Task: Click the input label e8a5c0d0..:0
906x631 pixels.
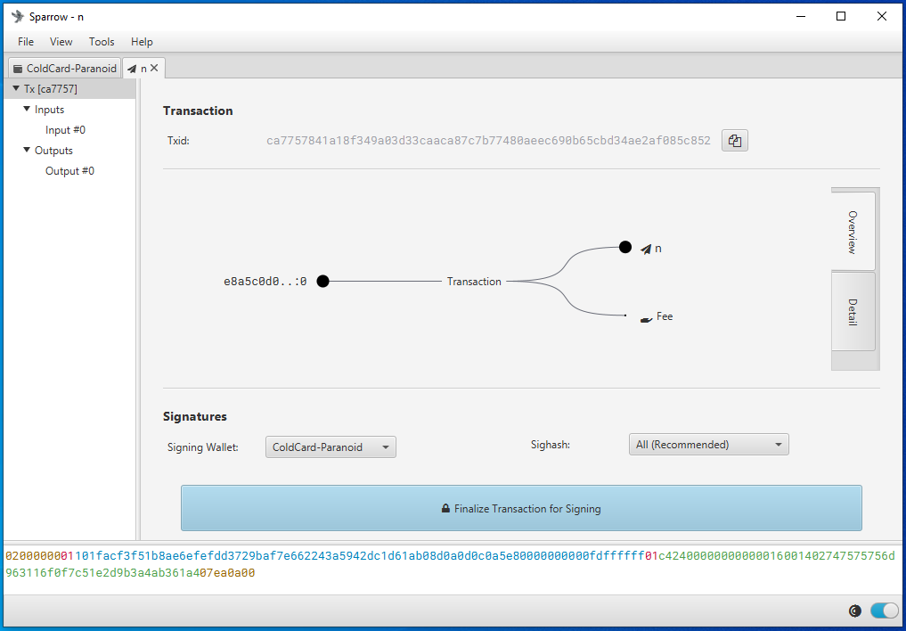Action: (x=265, y=282)
